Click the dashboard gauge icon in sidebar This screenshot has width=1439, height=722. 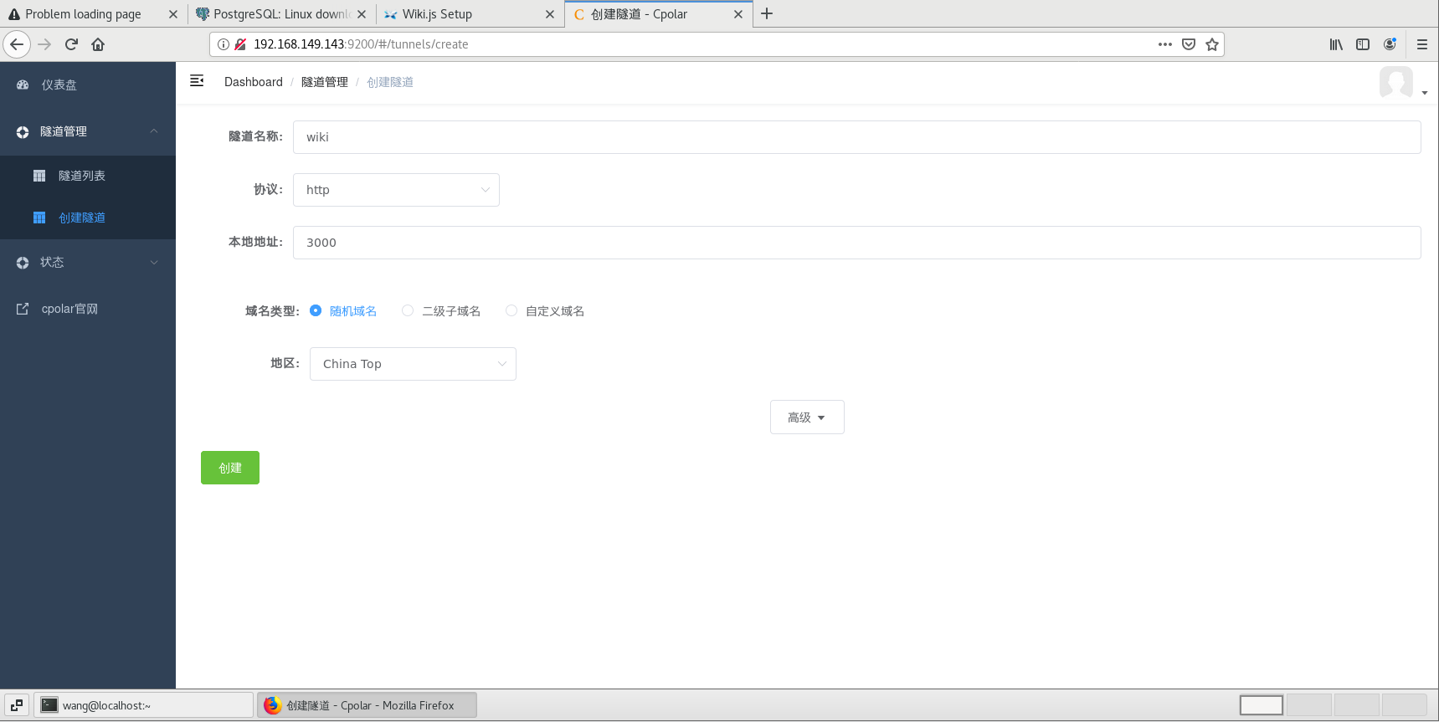(x=23, y=84)
